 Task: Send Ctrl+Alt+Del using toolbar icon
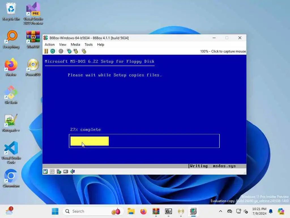coord(69,51)
